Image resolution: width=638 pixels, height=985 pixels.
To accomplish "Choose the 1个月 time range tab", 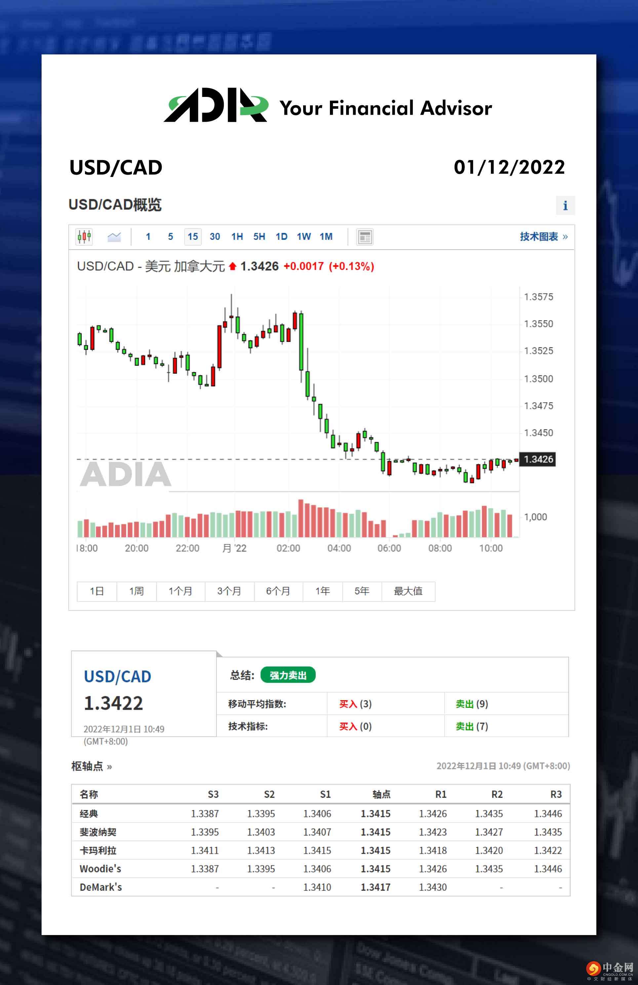I will click(180, 591).
